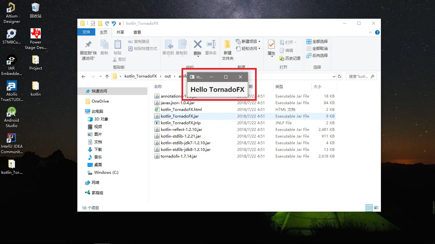The height and width of the screenshot is (244, 435).
Task: Open the kotlin_Tor... desktop icon
Action: (x=12, y=167)
